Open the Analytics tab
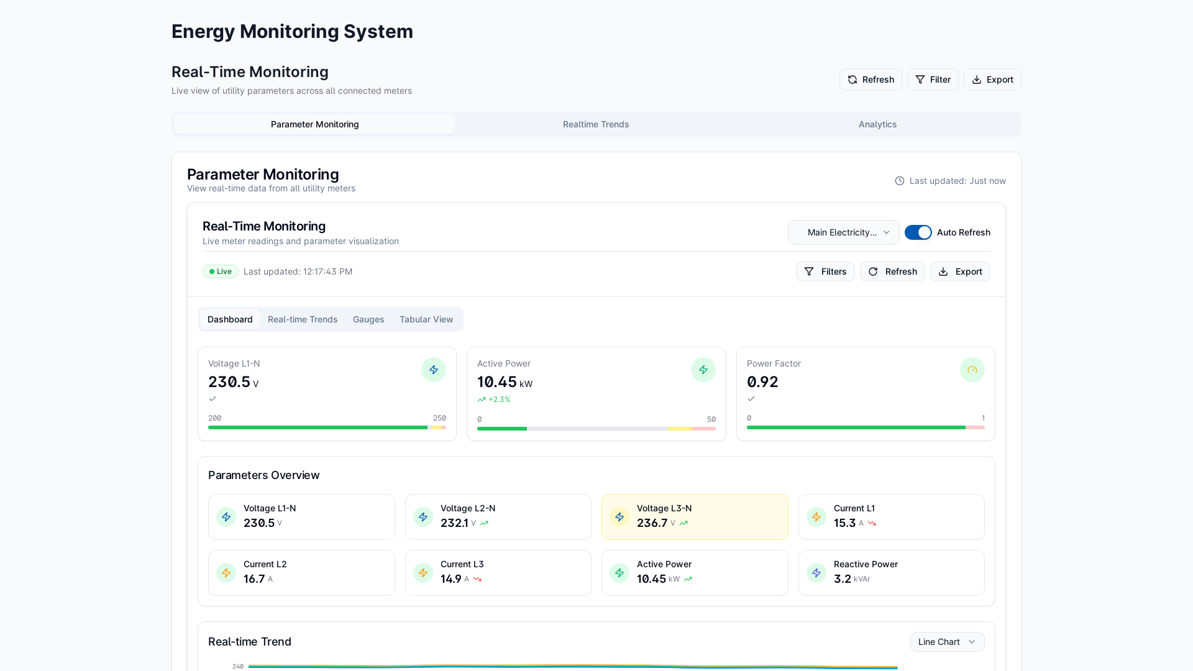 [x=877, y=124]
